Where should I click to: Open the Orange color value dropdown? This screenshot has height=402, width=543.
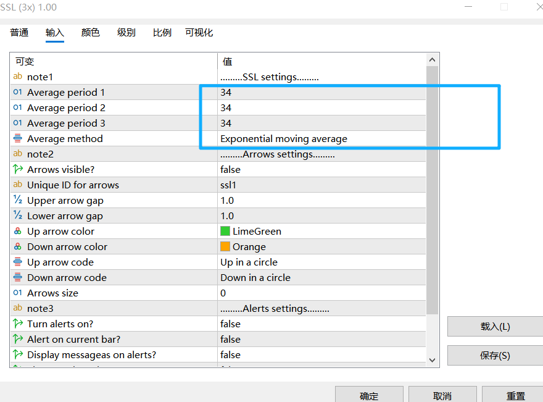click(321, 247)
